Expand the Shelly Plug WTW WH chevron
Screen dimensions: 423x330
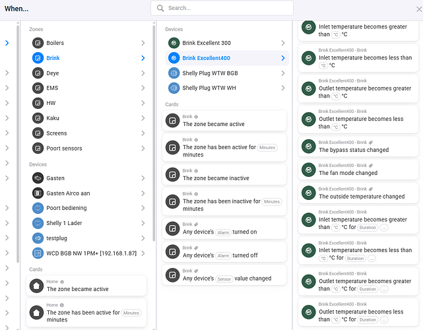click(283, 88)
